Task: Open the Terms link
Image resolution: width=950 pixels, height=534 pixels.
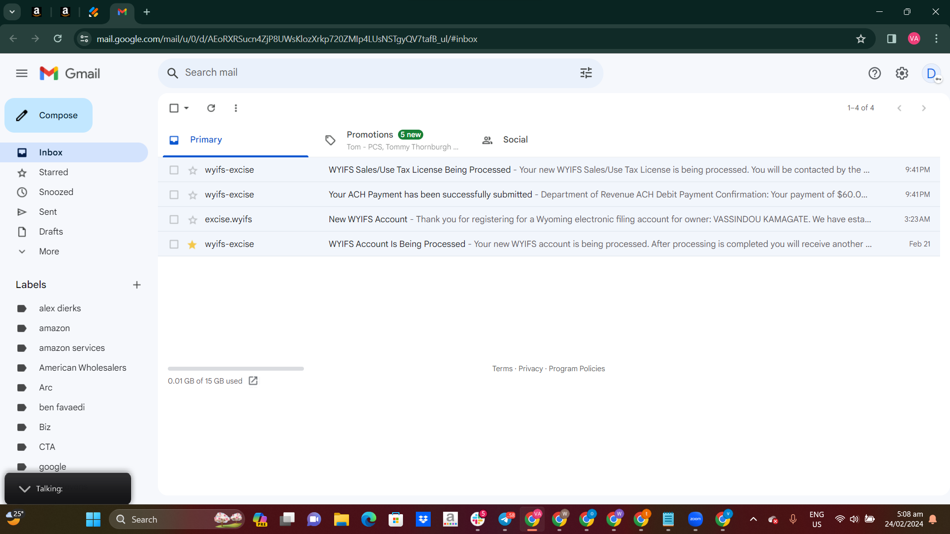Action: point(502,369)
